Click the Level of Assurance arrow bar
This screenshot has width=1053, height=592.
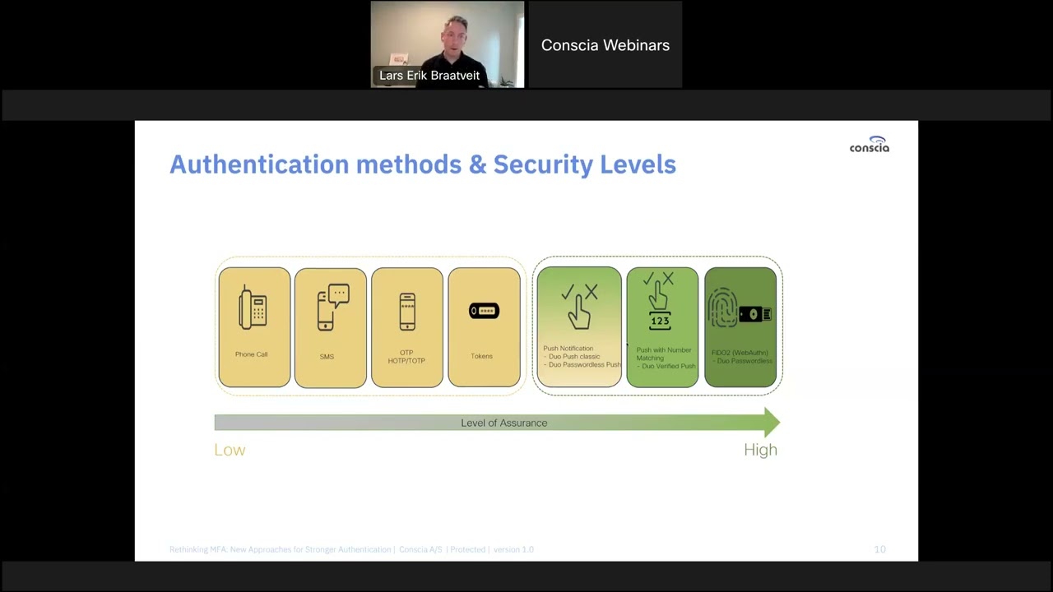click(x=498, y=423)
